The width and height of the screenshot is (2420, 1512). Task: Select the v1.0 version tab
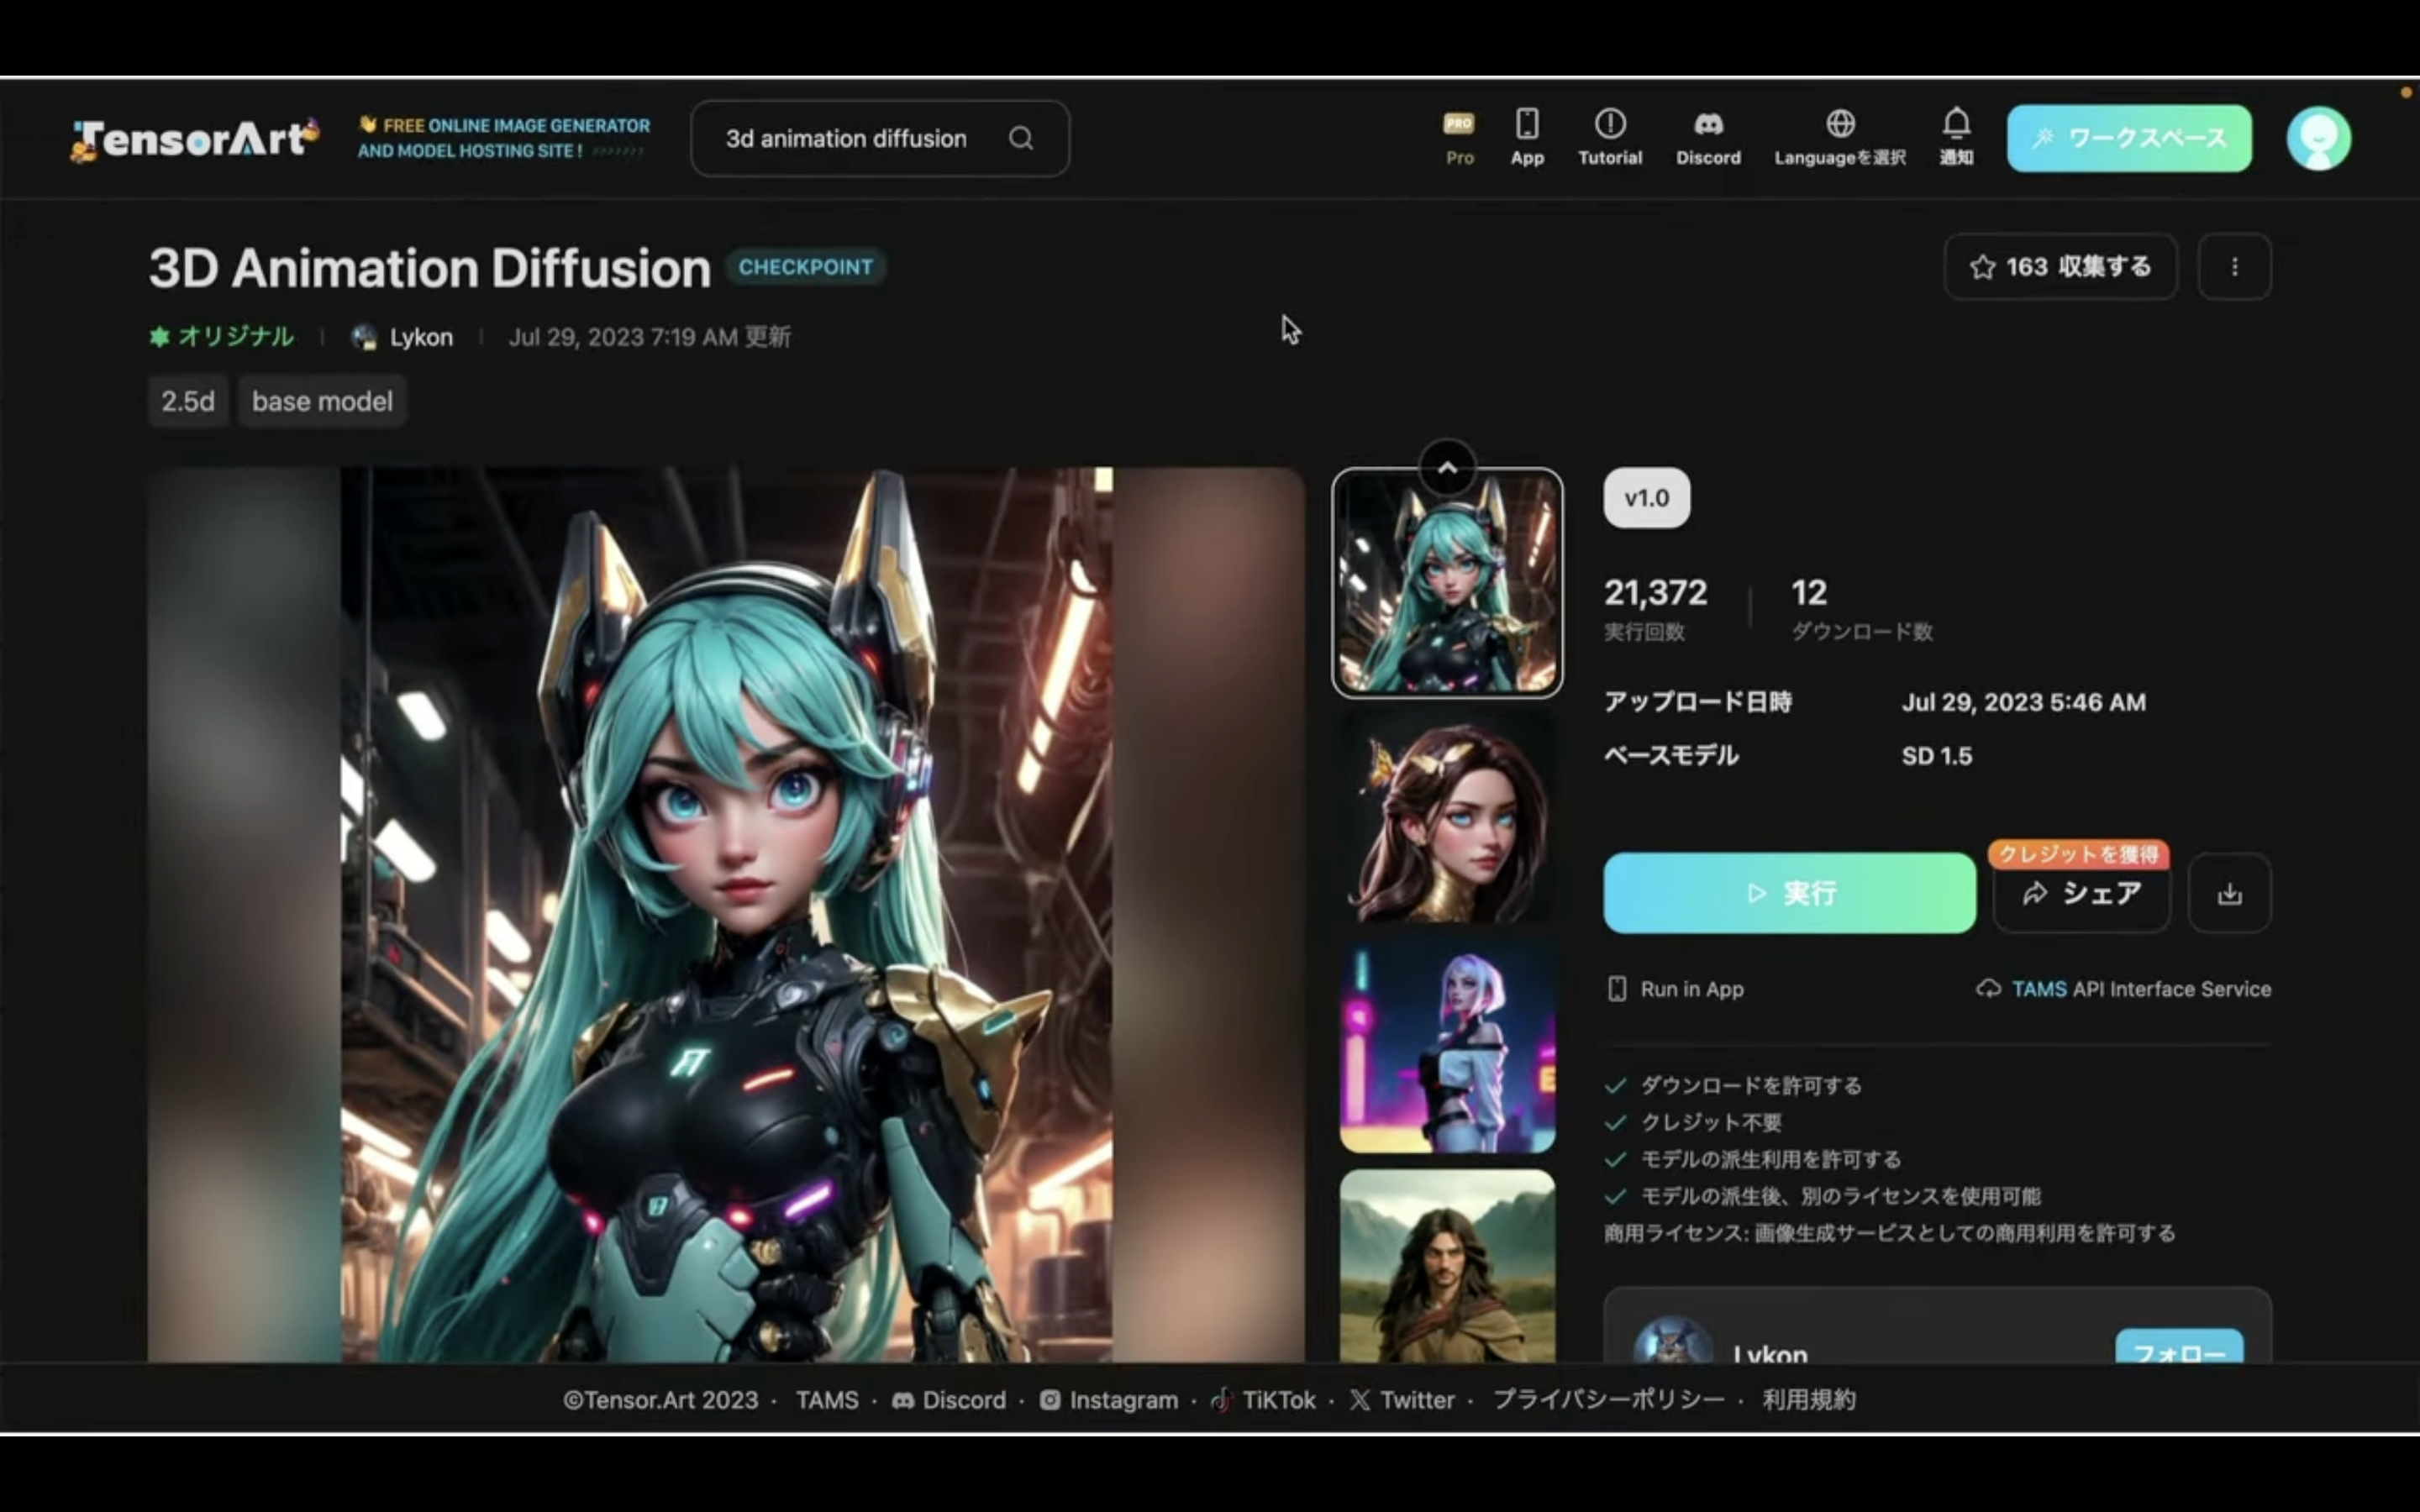click(1646, 498)
